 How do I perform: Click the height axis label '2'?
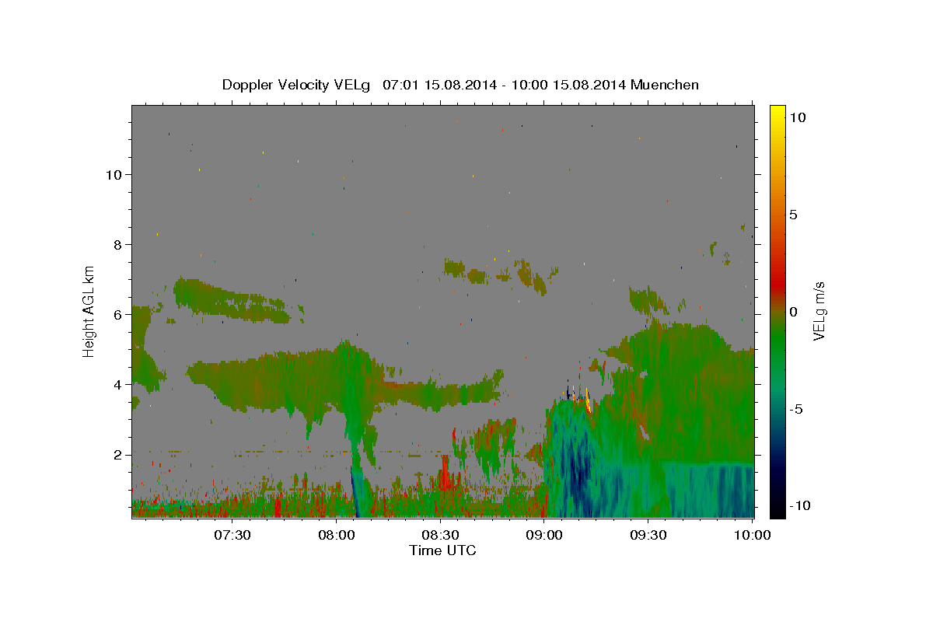(x=118, y=454)
